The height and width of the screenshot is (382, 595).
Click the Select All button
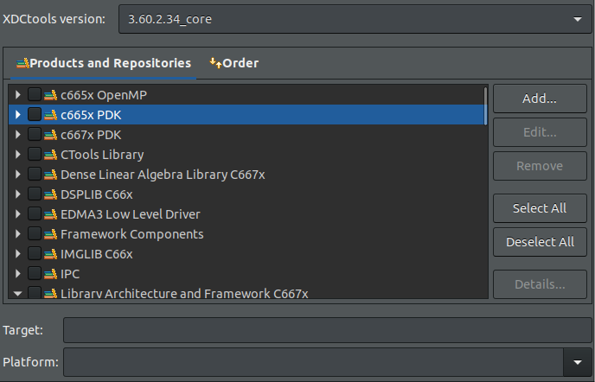[540, 208]
